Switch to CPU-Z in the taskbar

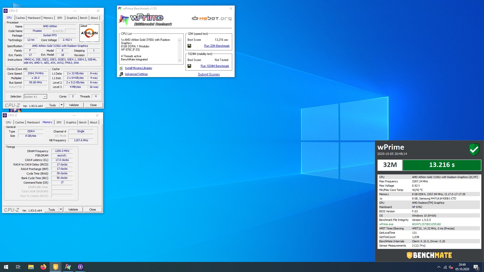point(80,267)
